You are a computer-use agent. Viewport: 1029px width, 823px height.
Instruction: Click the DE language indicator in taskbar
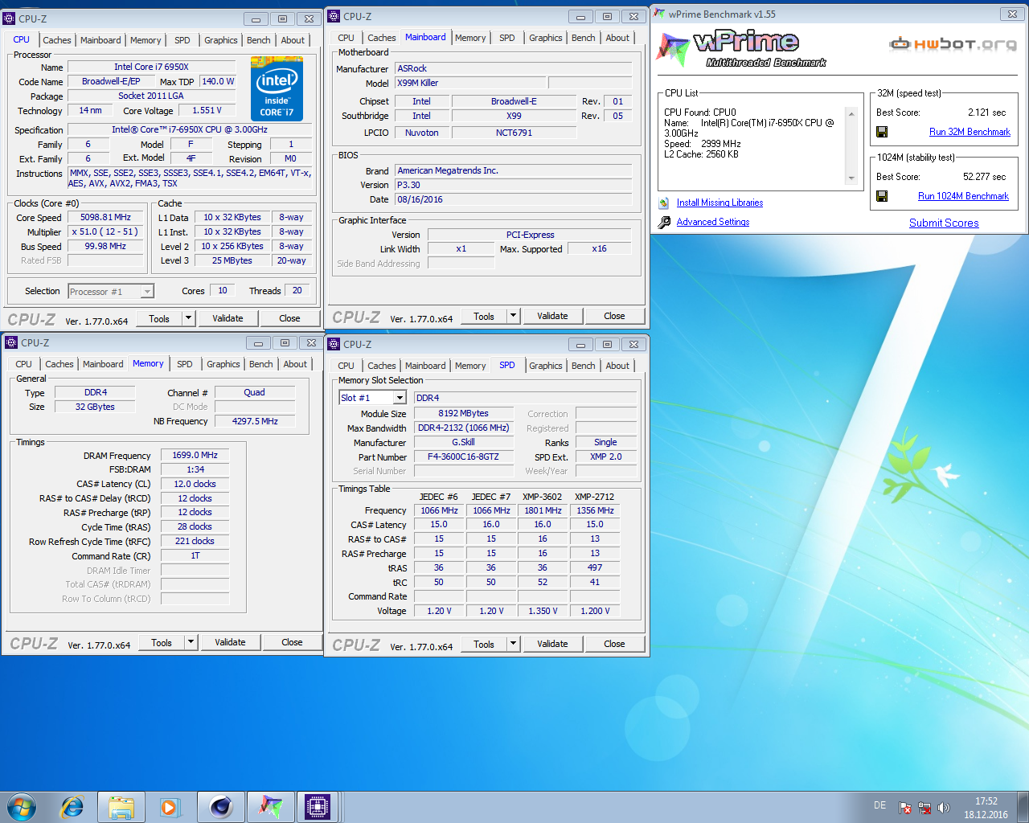pos(879,805)
